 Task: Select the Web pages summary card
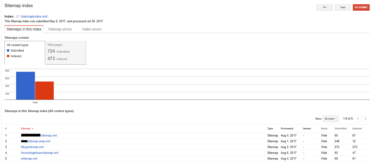point(65,52)
